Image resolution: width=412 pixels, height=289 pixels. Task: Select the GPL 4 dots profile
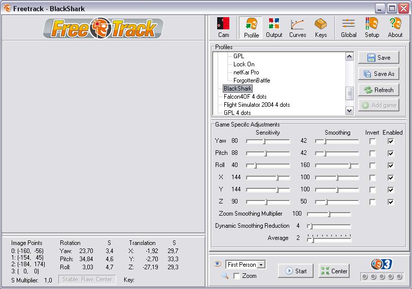237,113
